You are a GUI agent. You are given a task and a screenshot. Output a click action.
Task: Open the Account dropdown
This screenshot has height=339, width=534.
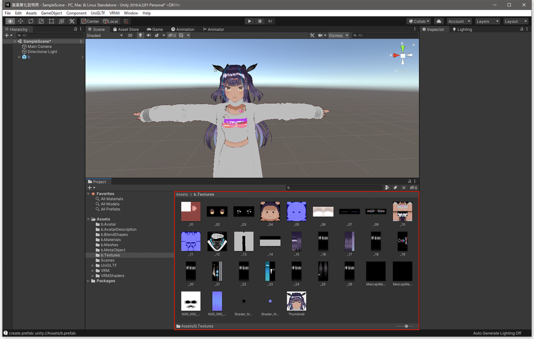[x=459, y=21]
